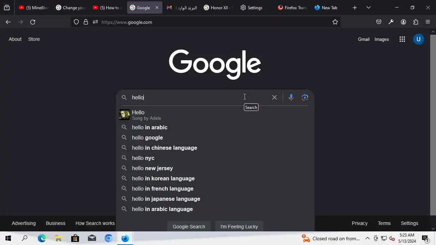Open the site permissions icon in address bar
Screen dimensions: 436x245
point(95,22)
